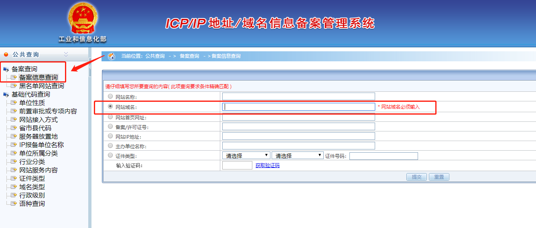Open 行政级别 item
The image size is (536, 228).
point(32,196)
